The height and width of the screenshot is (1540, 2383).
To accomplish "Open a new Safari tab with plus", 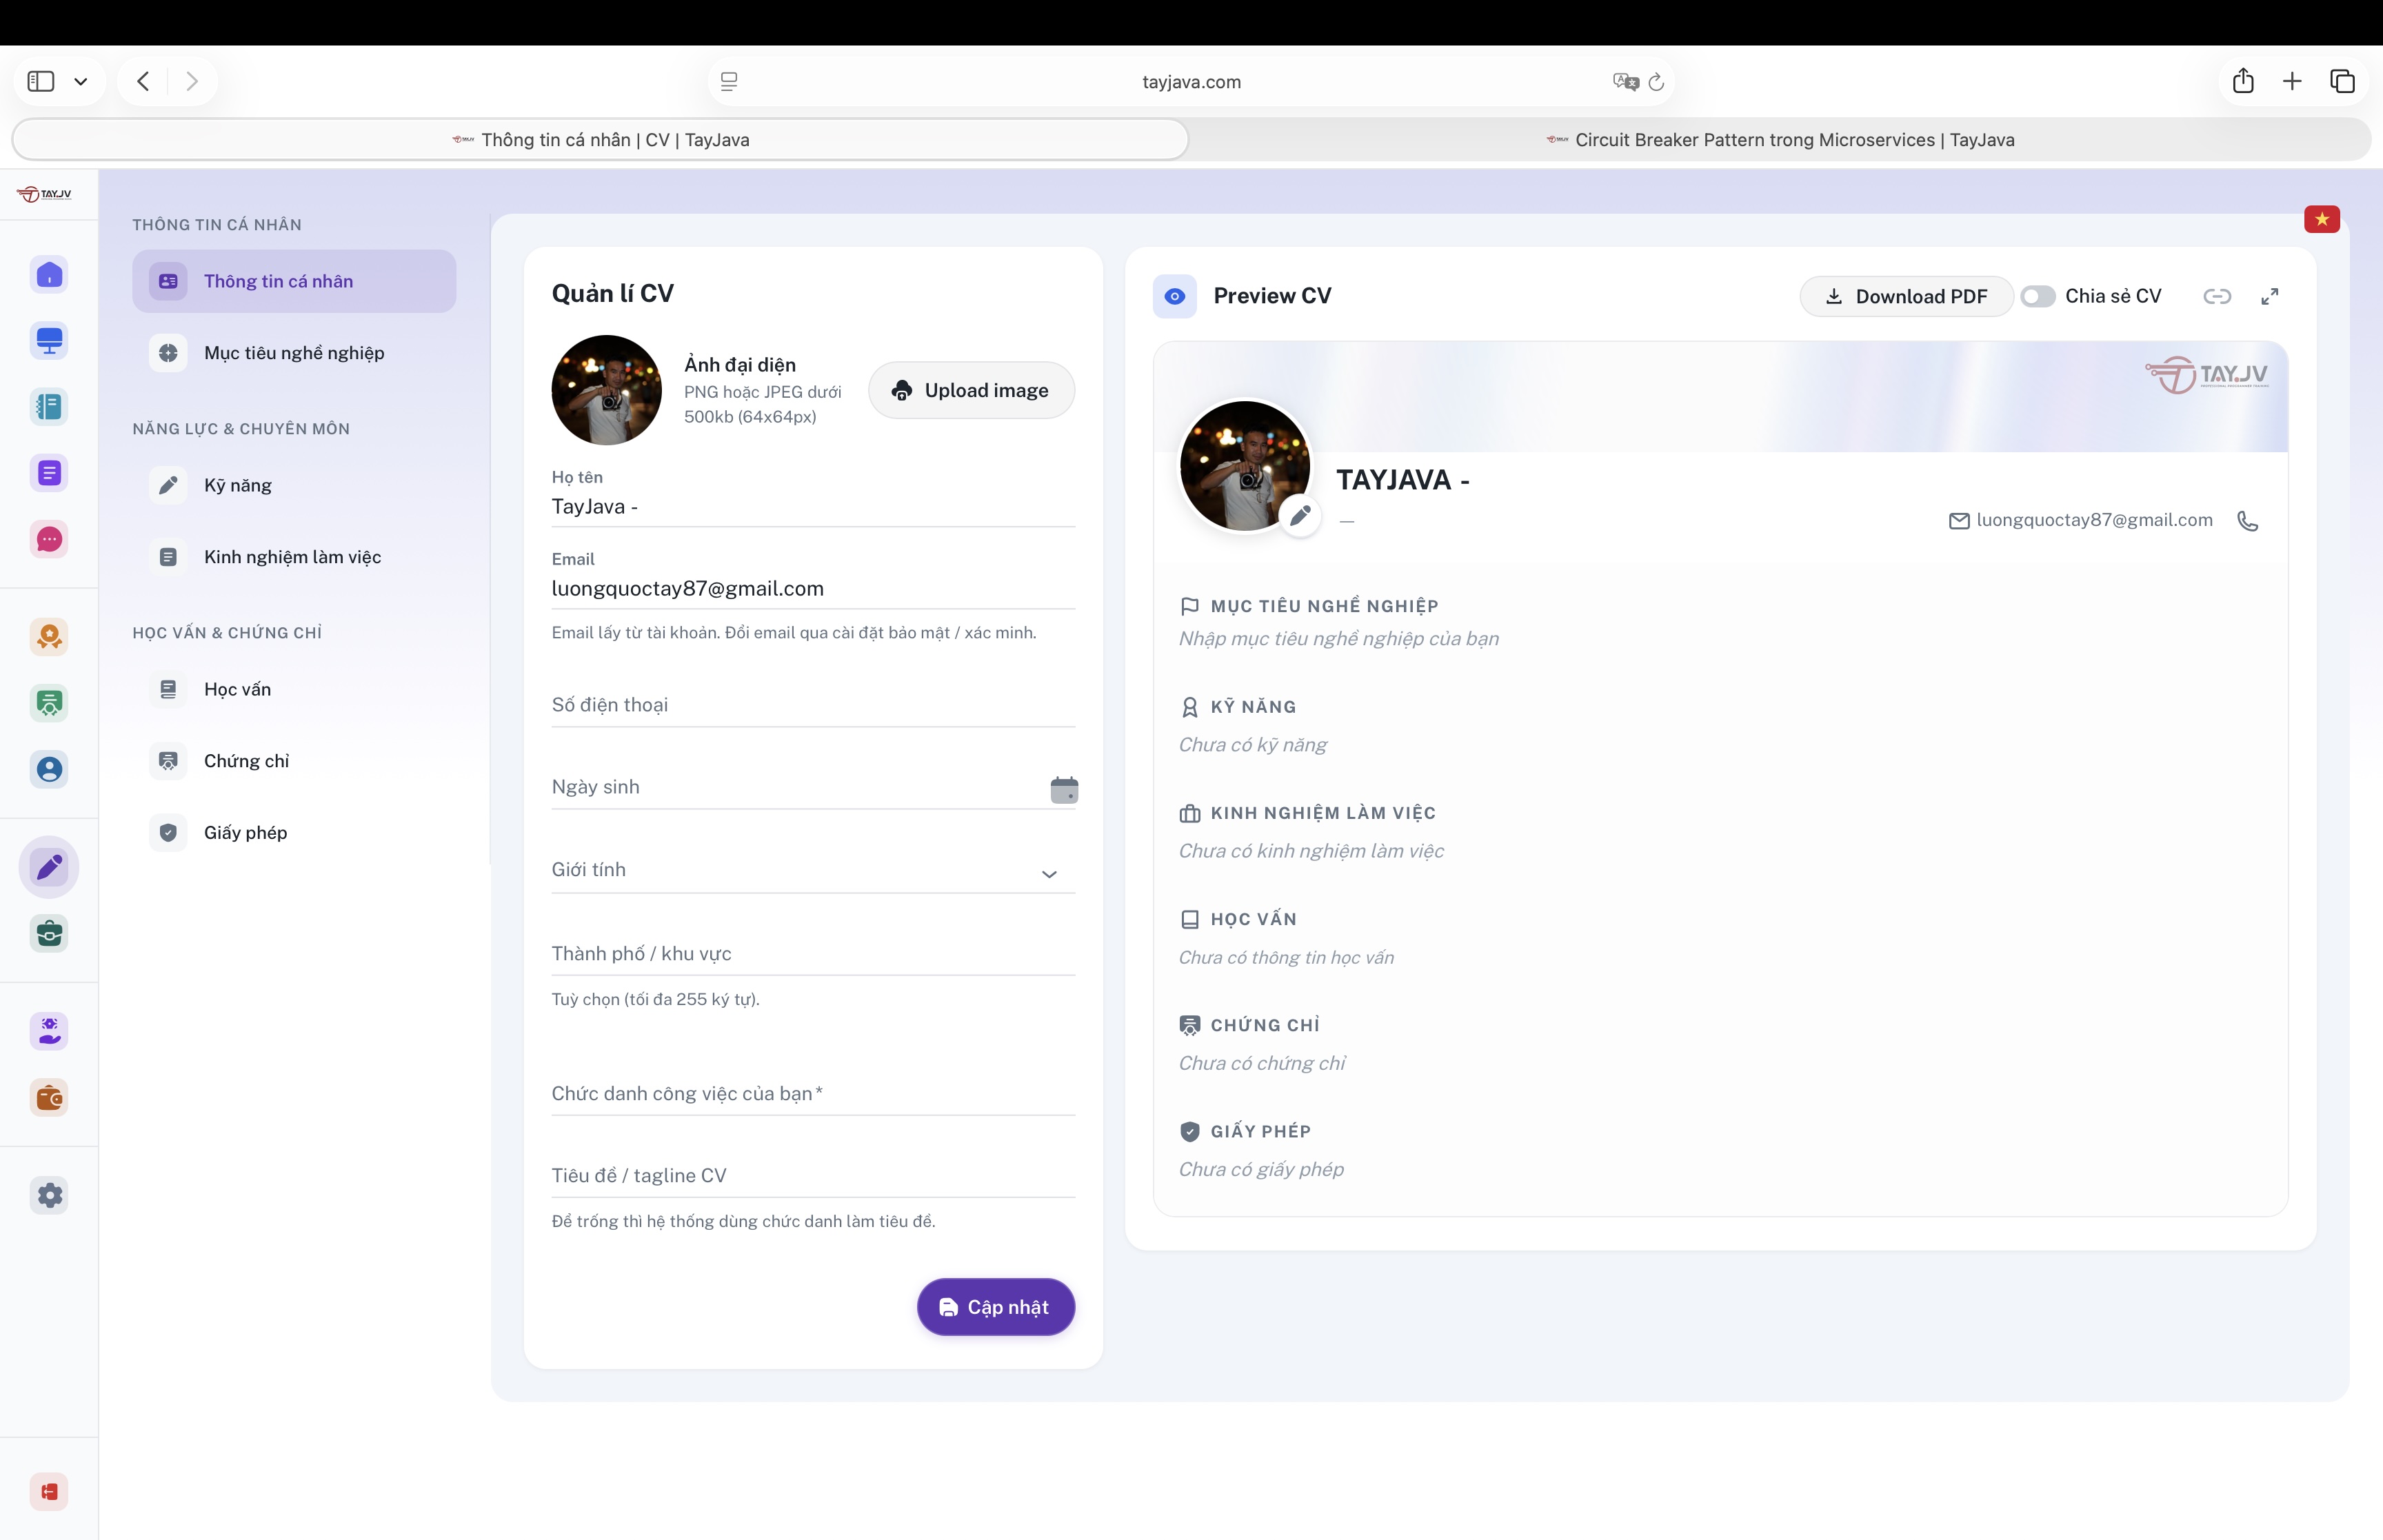I will click(x=2292, y=81).
